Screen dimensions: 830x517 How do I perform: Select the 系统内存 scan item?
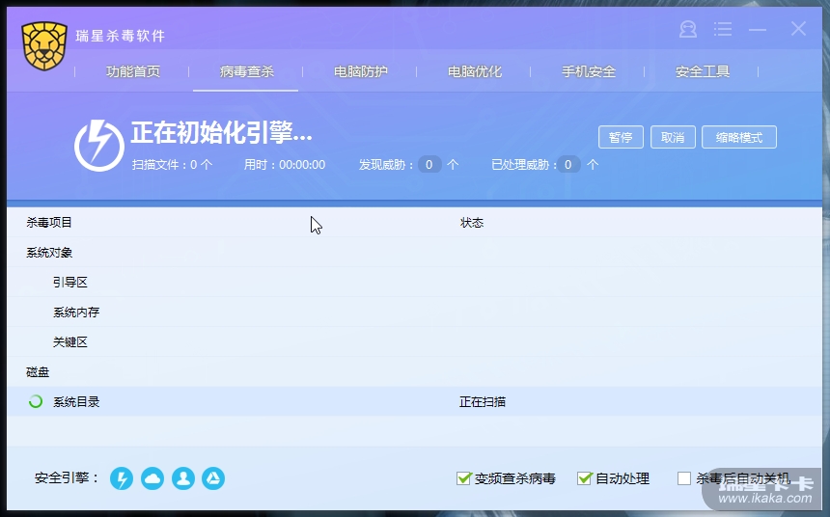[414, 313]
